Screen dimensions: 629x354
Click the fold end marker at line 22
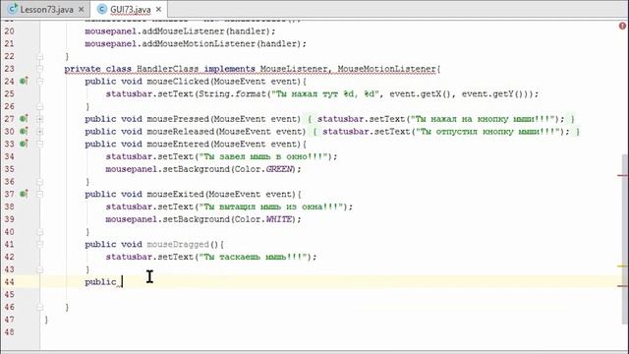point(39,56)
